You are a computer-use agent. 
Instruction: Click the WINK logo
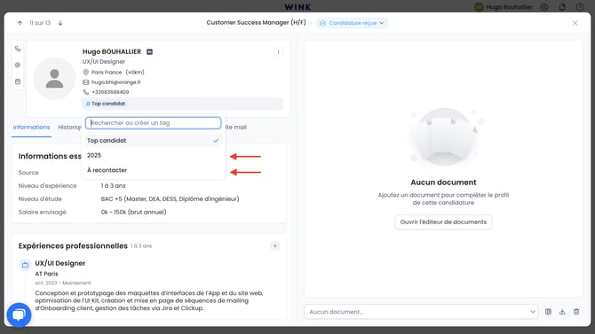(297, 7)
